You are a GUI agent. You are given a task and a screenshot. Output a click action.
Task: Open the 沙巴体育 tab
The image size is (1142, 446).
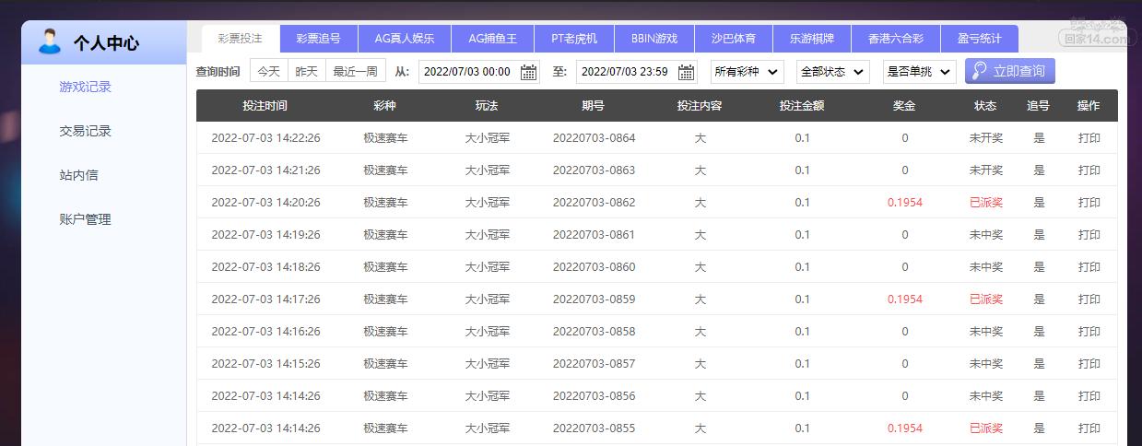coord(734,39)
